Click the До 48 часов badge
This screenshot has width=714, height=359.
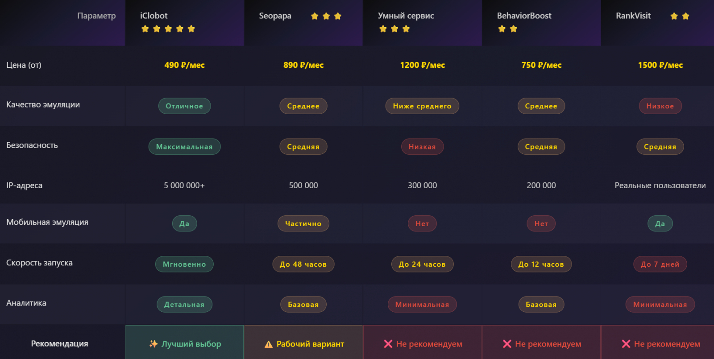coord(303,264)
